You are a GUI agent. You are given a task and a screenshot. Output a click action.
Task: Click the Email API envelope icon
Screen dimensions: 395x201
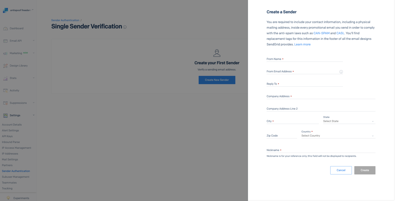5,41
